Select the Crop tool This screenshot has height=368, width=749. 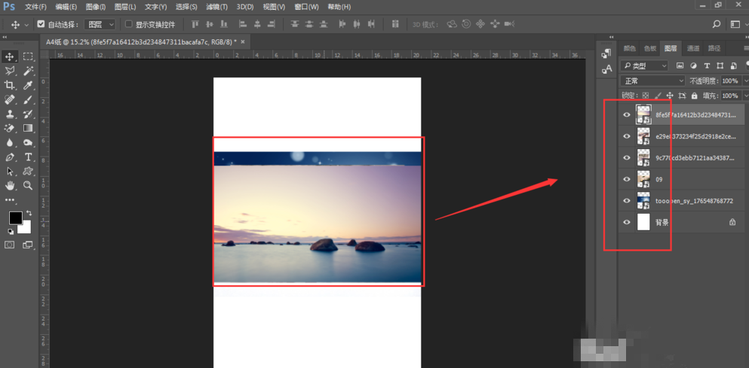coord(11,85)
